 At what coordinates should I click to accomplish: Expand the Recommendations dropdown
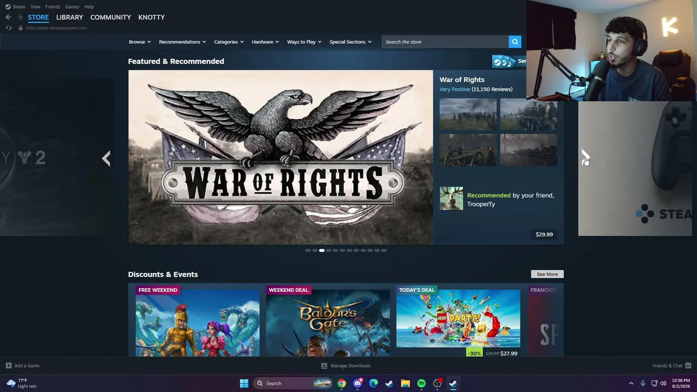coord(182,42)
